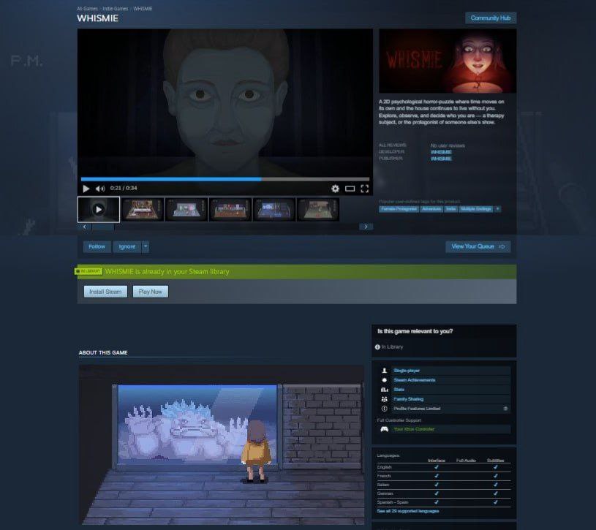
Task: Click the green In Library badge
Action: [88, 271]
